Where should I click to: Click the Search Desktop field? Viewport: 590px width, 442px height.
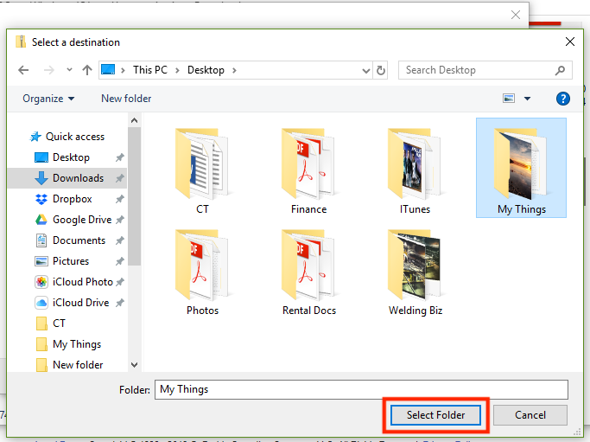(x=485, y=70)
